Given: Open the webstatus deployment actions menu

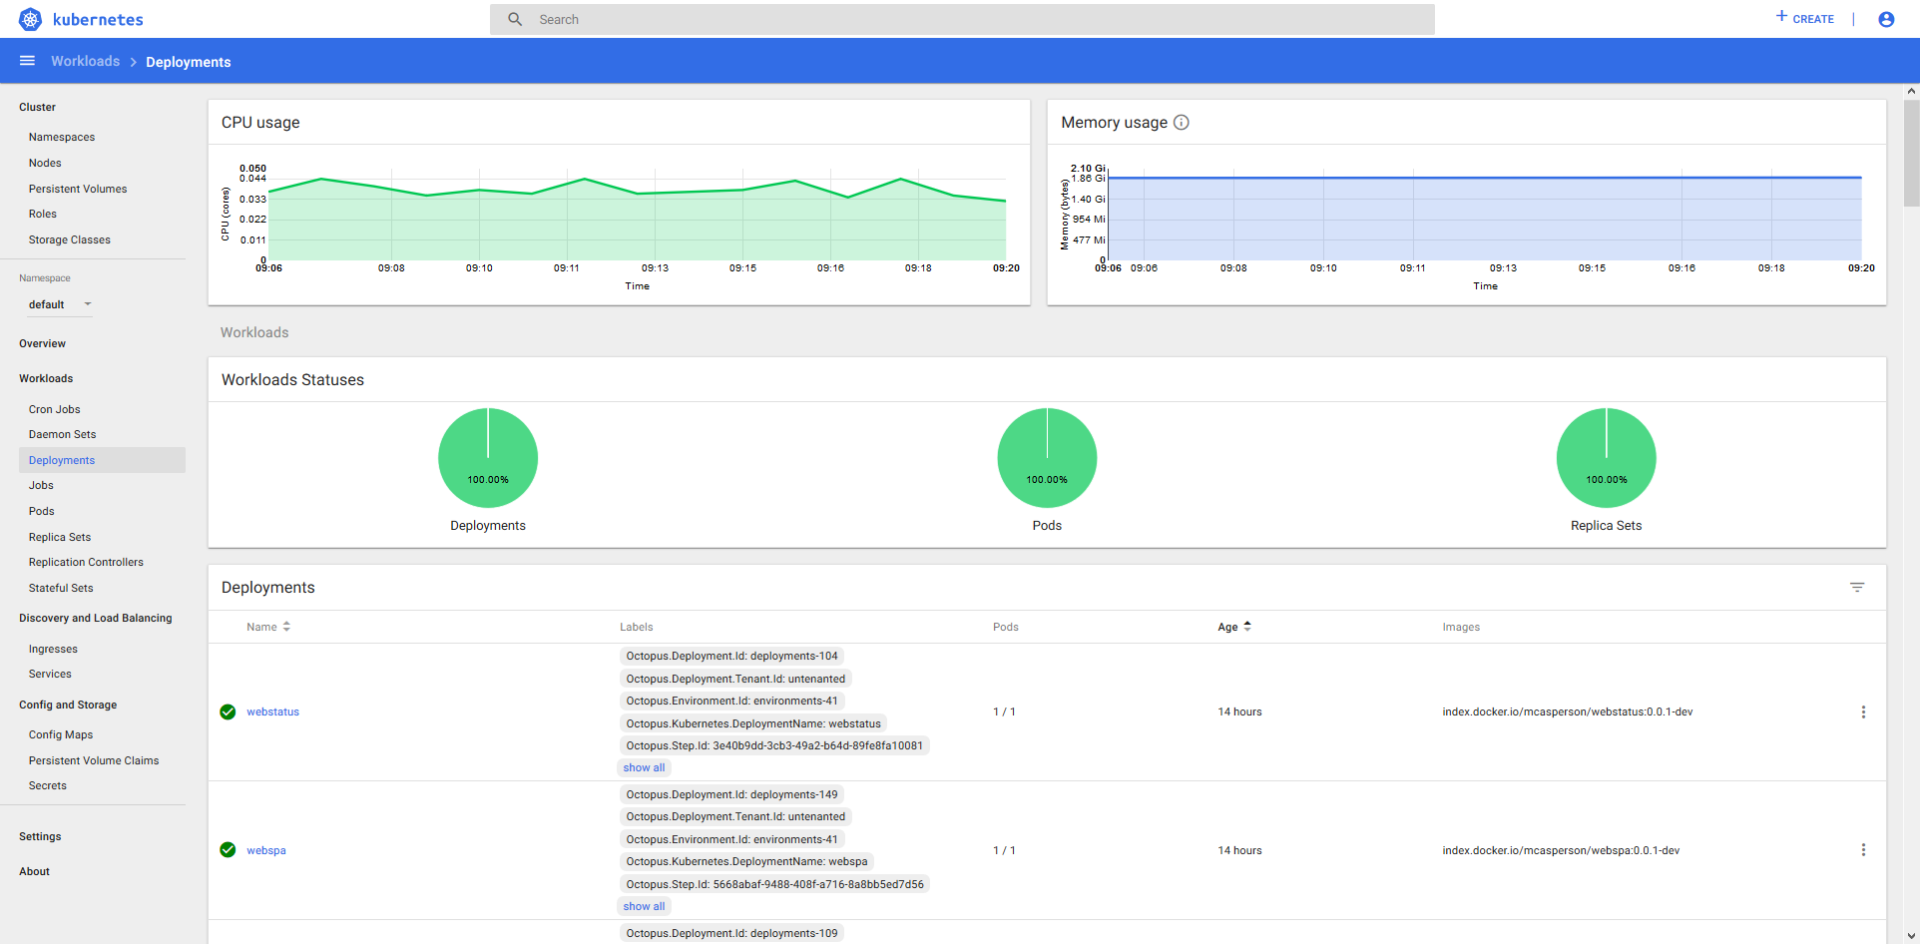Looking at the screenshot, I should pyautogui.click(x=1863, y=711).
